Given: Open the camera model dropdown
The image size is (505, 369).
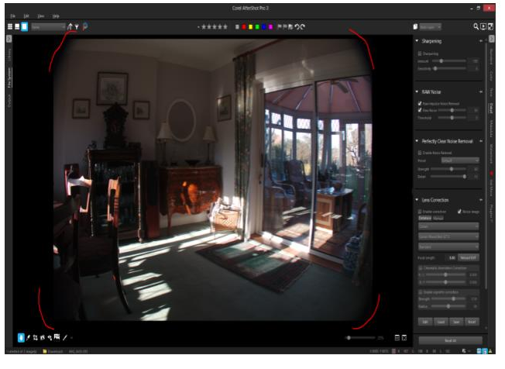Looking at the screenshot, I should (448, 236).
